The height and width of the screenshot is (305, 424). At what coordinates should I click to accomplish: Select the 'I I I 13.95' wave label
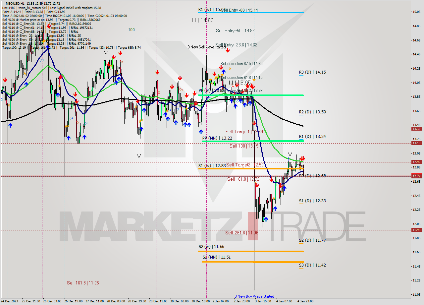pyautogui.click(x=239, y=83)
